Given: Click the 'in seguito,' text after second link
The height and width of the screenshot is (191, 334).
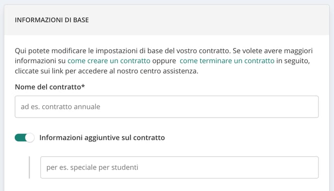Looking at the screenshot, I should (x=293, y=61).
